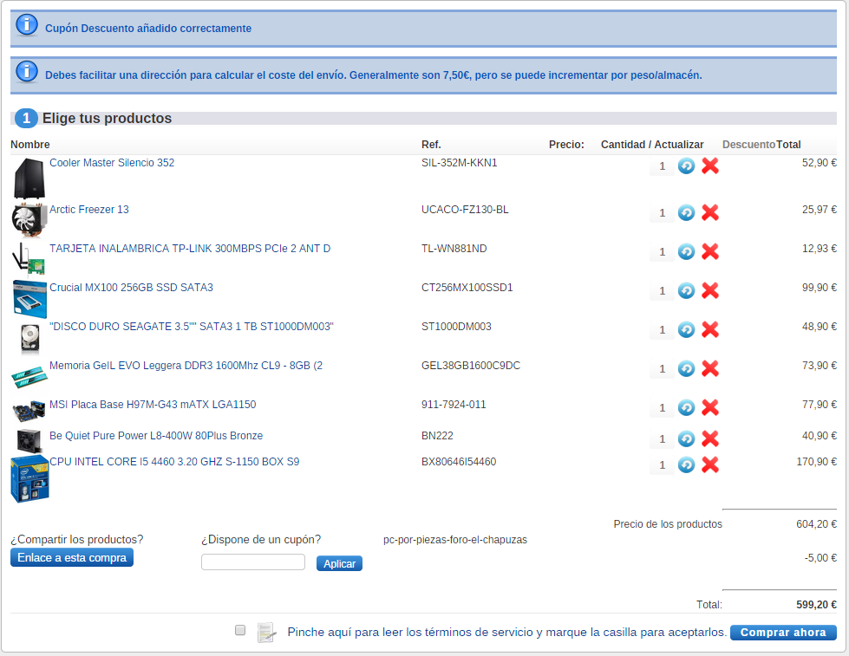Remove CPU Intel Core i5 4460
The image size is (849, 656).
pos(710,464)
